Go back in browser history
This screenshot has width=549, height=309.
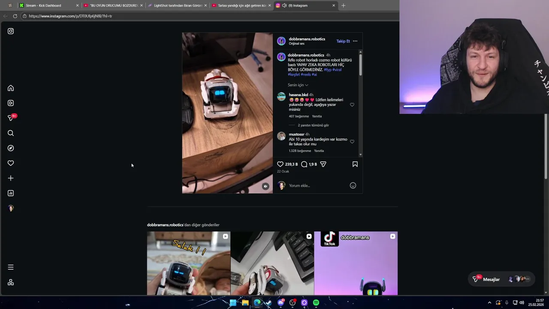pos(5,16)
